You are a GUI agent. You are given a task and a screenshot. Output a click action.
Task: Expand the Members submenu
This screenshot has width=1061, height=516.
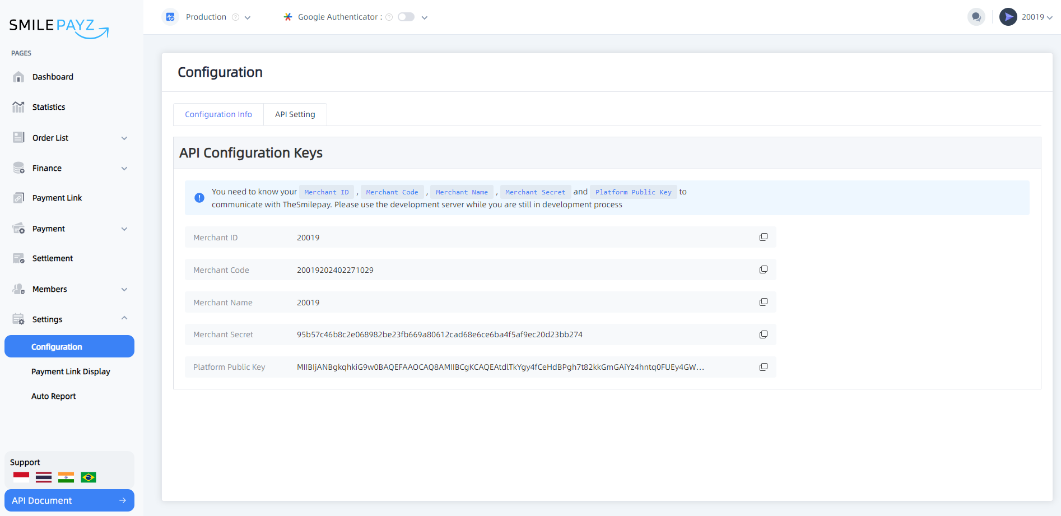pyautogui.click(x=124, y=289)
